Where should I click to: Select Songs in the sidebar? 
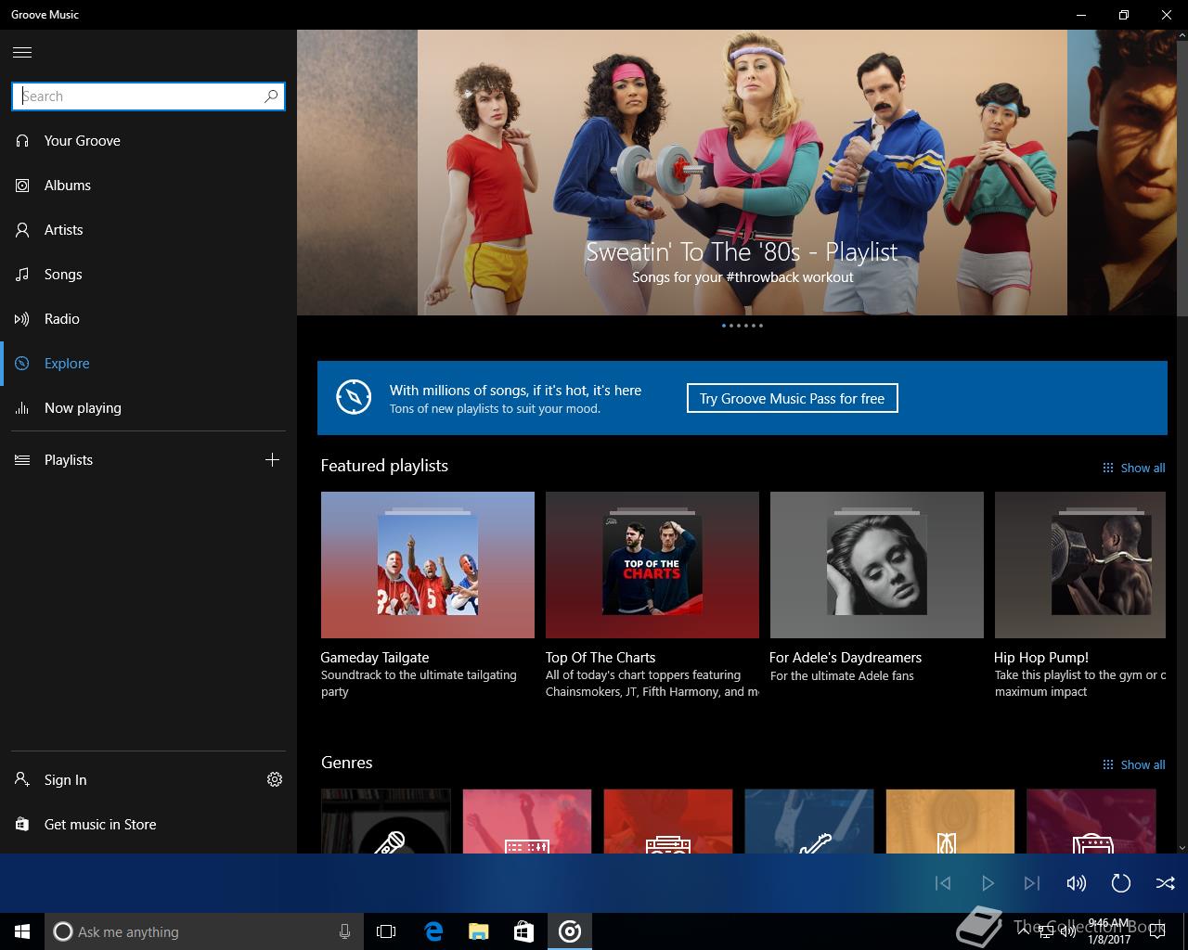click(148, 275)
